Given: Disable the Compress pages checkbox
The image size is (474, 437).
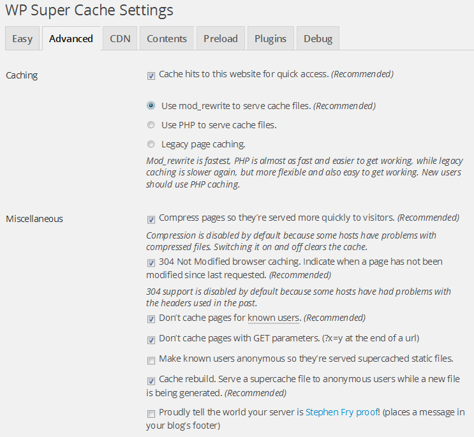Looking at the screenshot, I should tap(151, 219).
